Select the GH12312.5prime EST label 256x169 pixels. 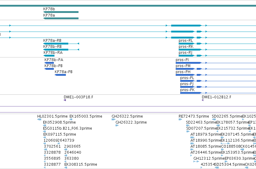(209, 158)
